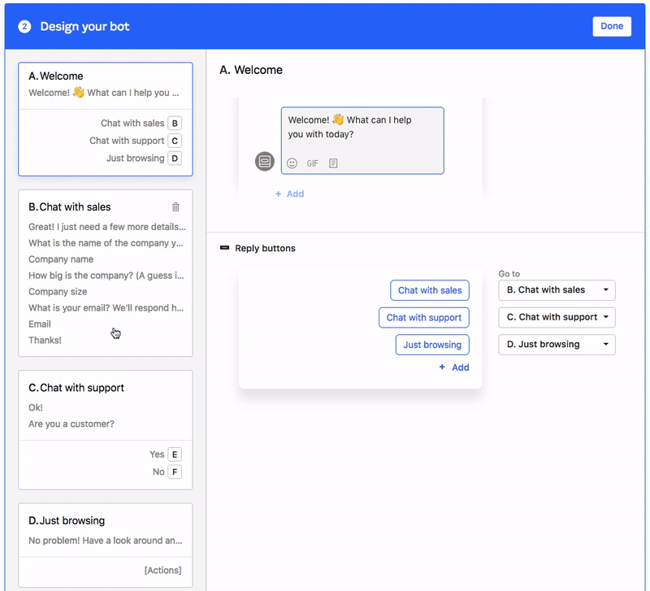The width and height of the screenshot is (650, 591).
Task: Insert an article using the document icon
Action: pyautogui.click(x=333, y=163)
